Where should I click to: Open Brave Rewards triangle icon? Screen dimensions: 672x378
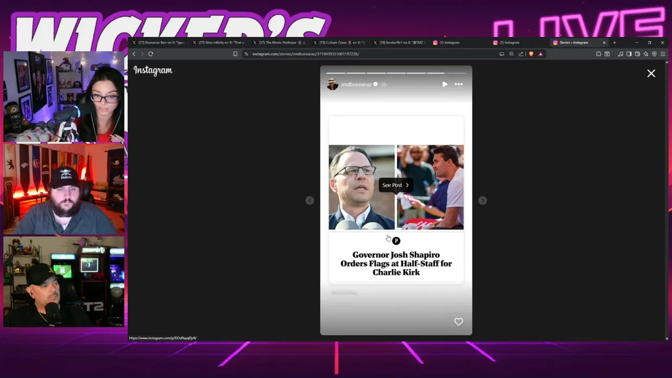tap(540, 54)
